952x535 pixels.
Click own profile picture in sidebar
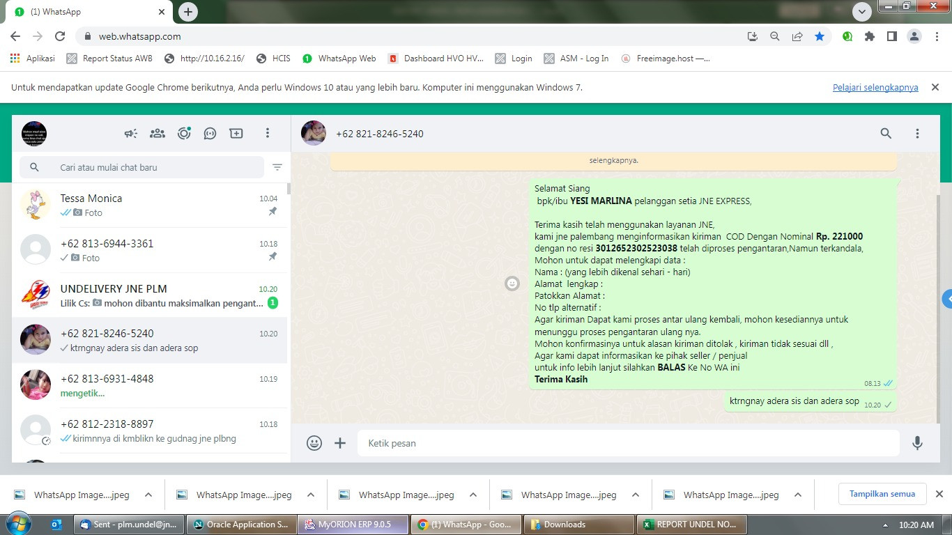point(34,133)
